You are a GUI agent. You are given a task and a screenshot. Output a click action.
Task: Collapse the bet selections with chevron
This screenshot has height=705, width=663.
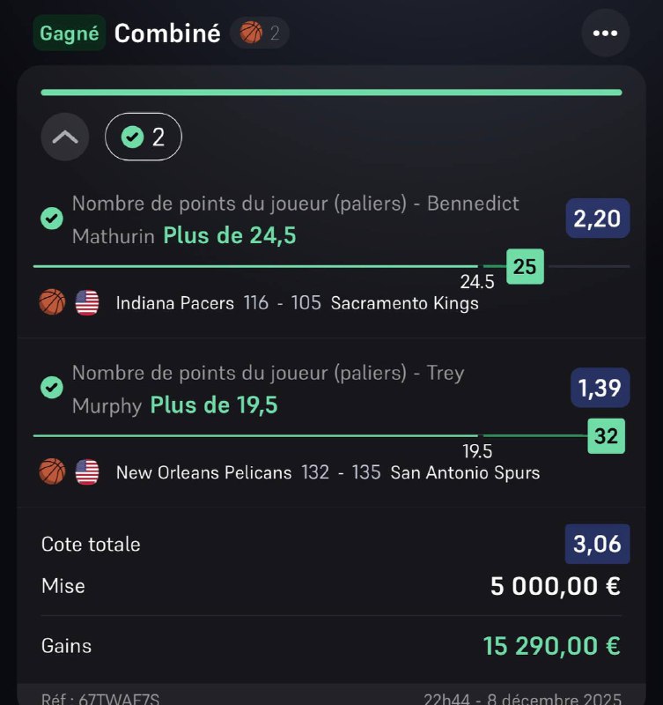[65, 137]
